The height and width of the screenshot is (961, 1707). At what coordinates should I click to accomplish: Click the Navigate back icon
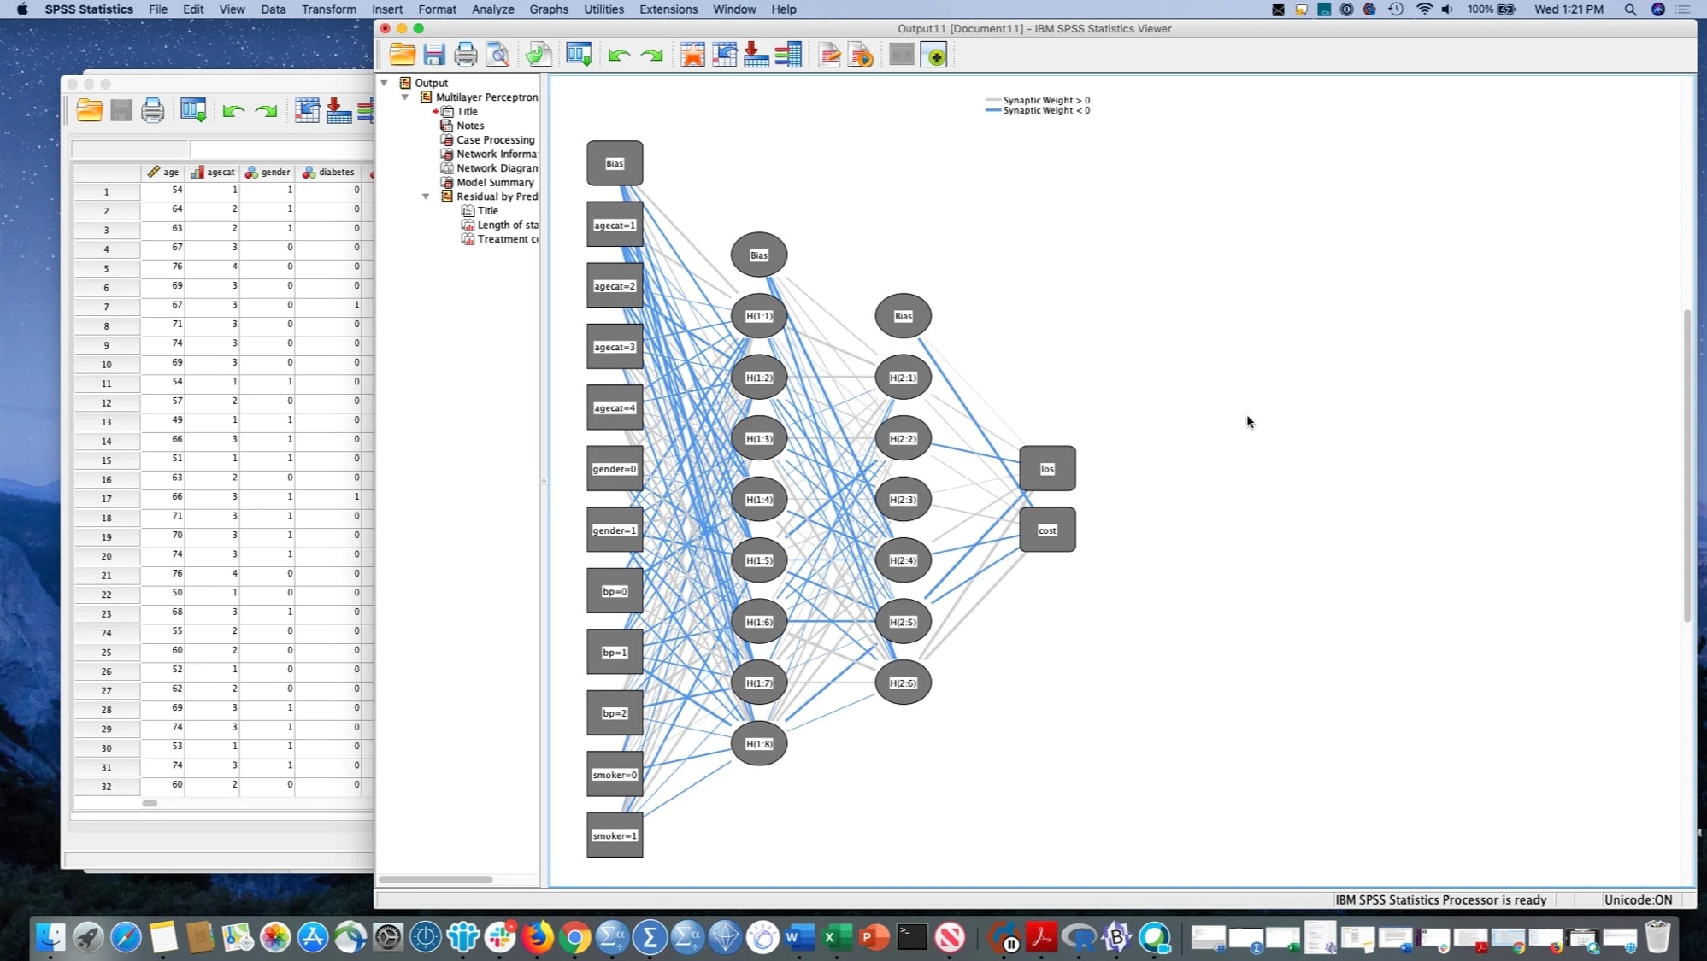click(x=233, y=109)
